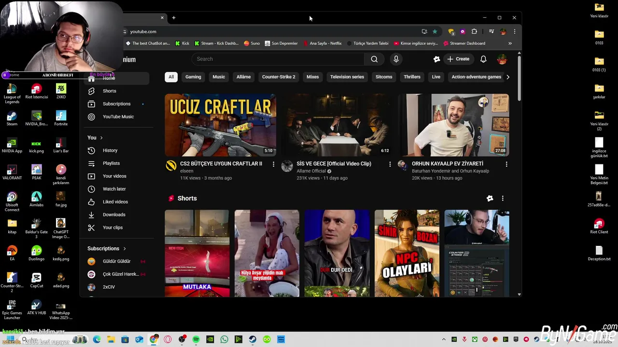Open History in the sidebar
Screen dimensions: 618x347
coord(110,150)
